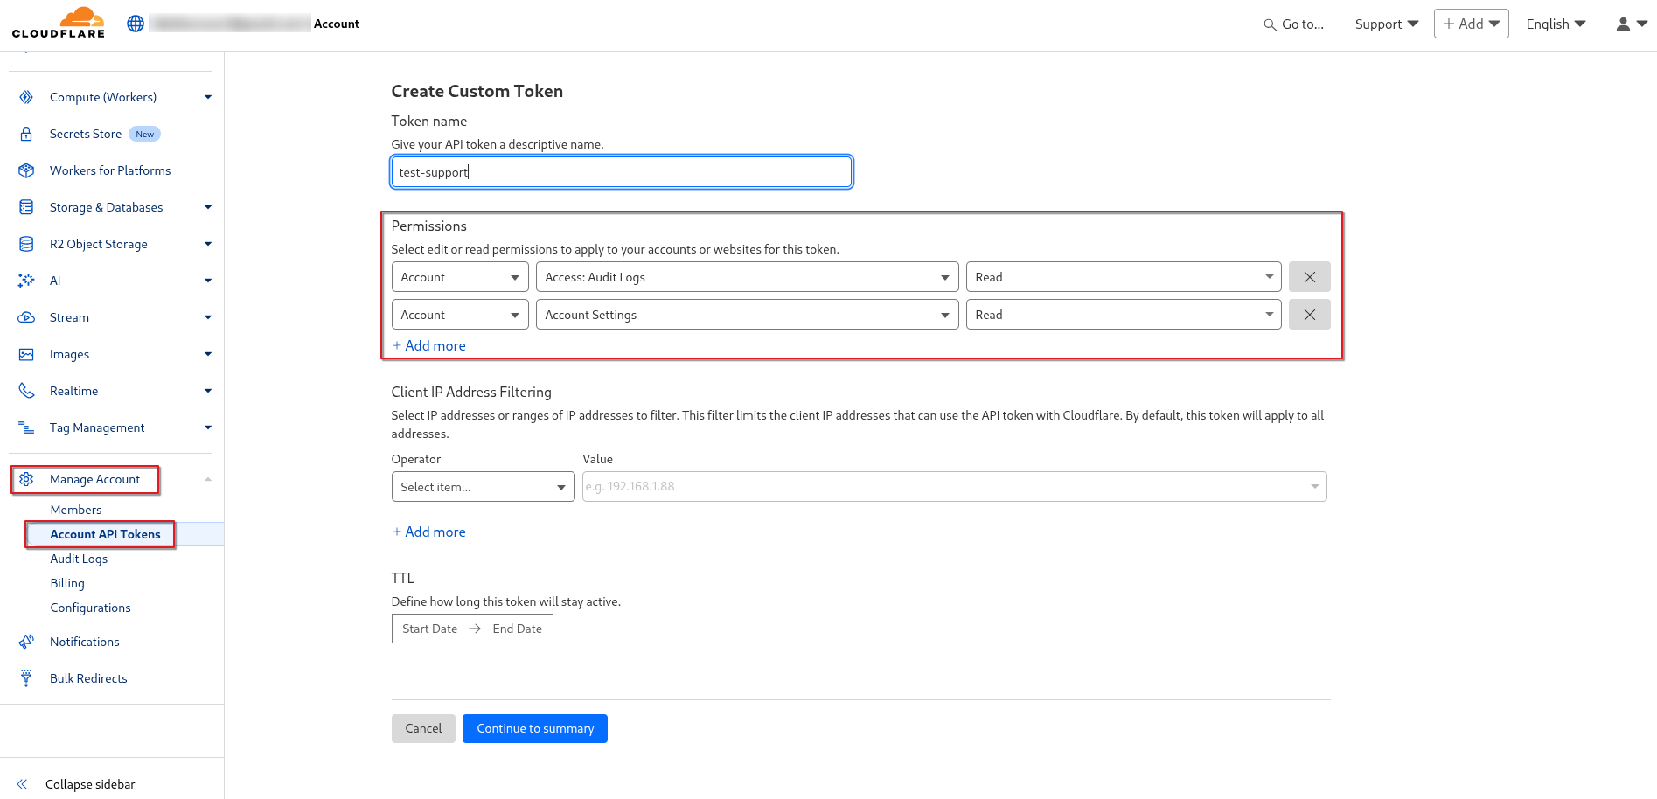
Task: Click the Workers for Platforms cube icon
Action: point(26,170)
